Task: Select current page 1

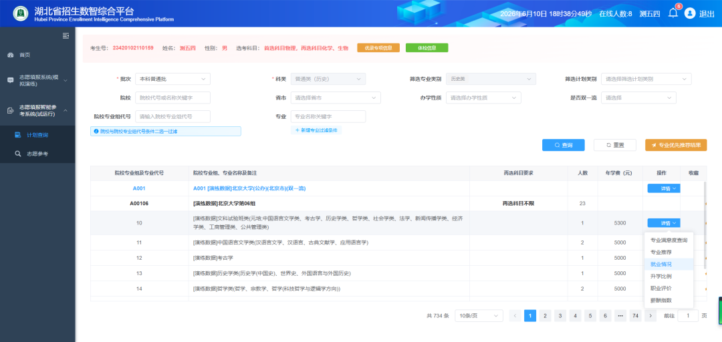Action: pyautogui.click(x=530, y=316)
